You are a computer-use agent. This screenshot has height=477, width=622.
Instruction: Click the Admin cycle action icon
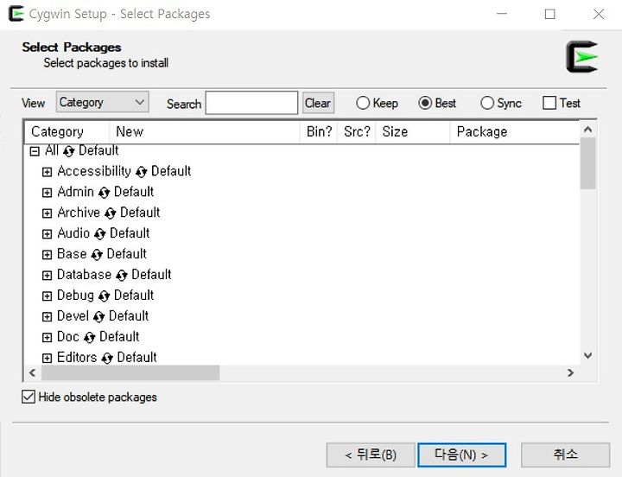[x=104, y=193]
